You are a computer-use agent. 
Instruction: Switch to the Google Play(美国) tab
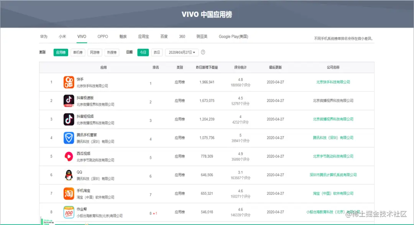pyautogui.click(x=233, y=36)
